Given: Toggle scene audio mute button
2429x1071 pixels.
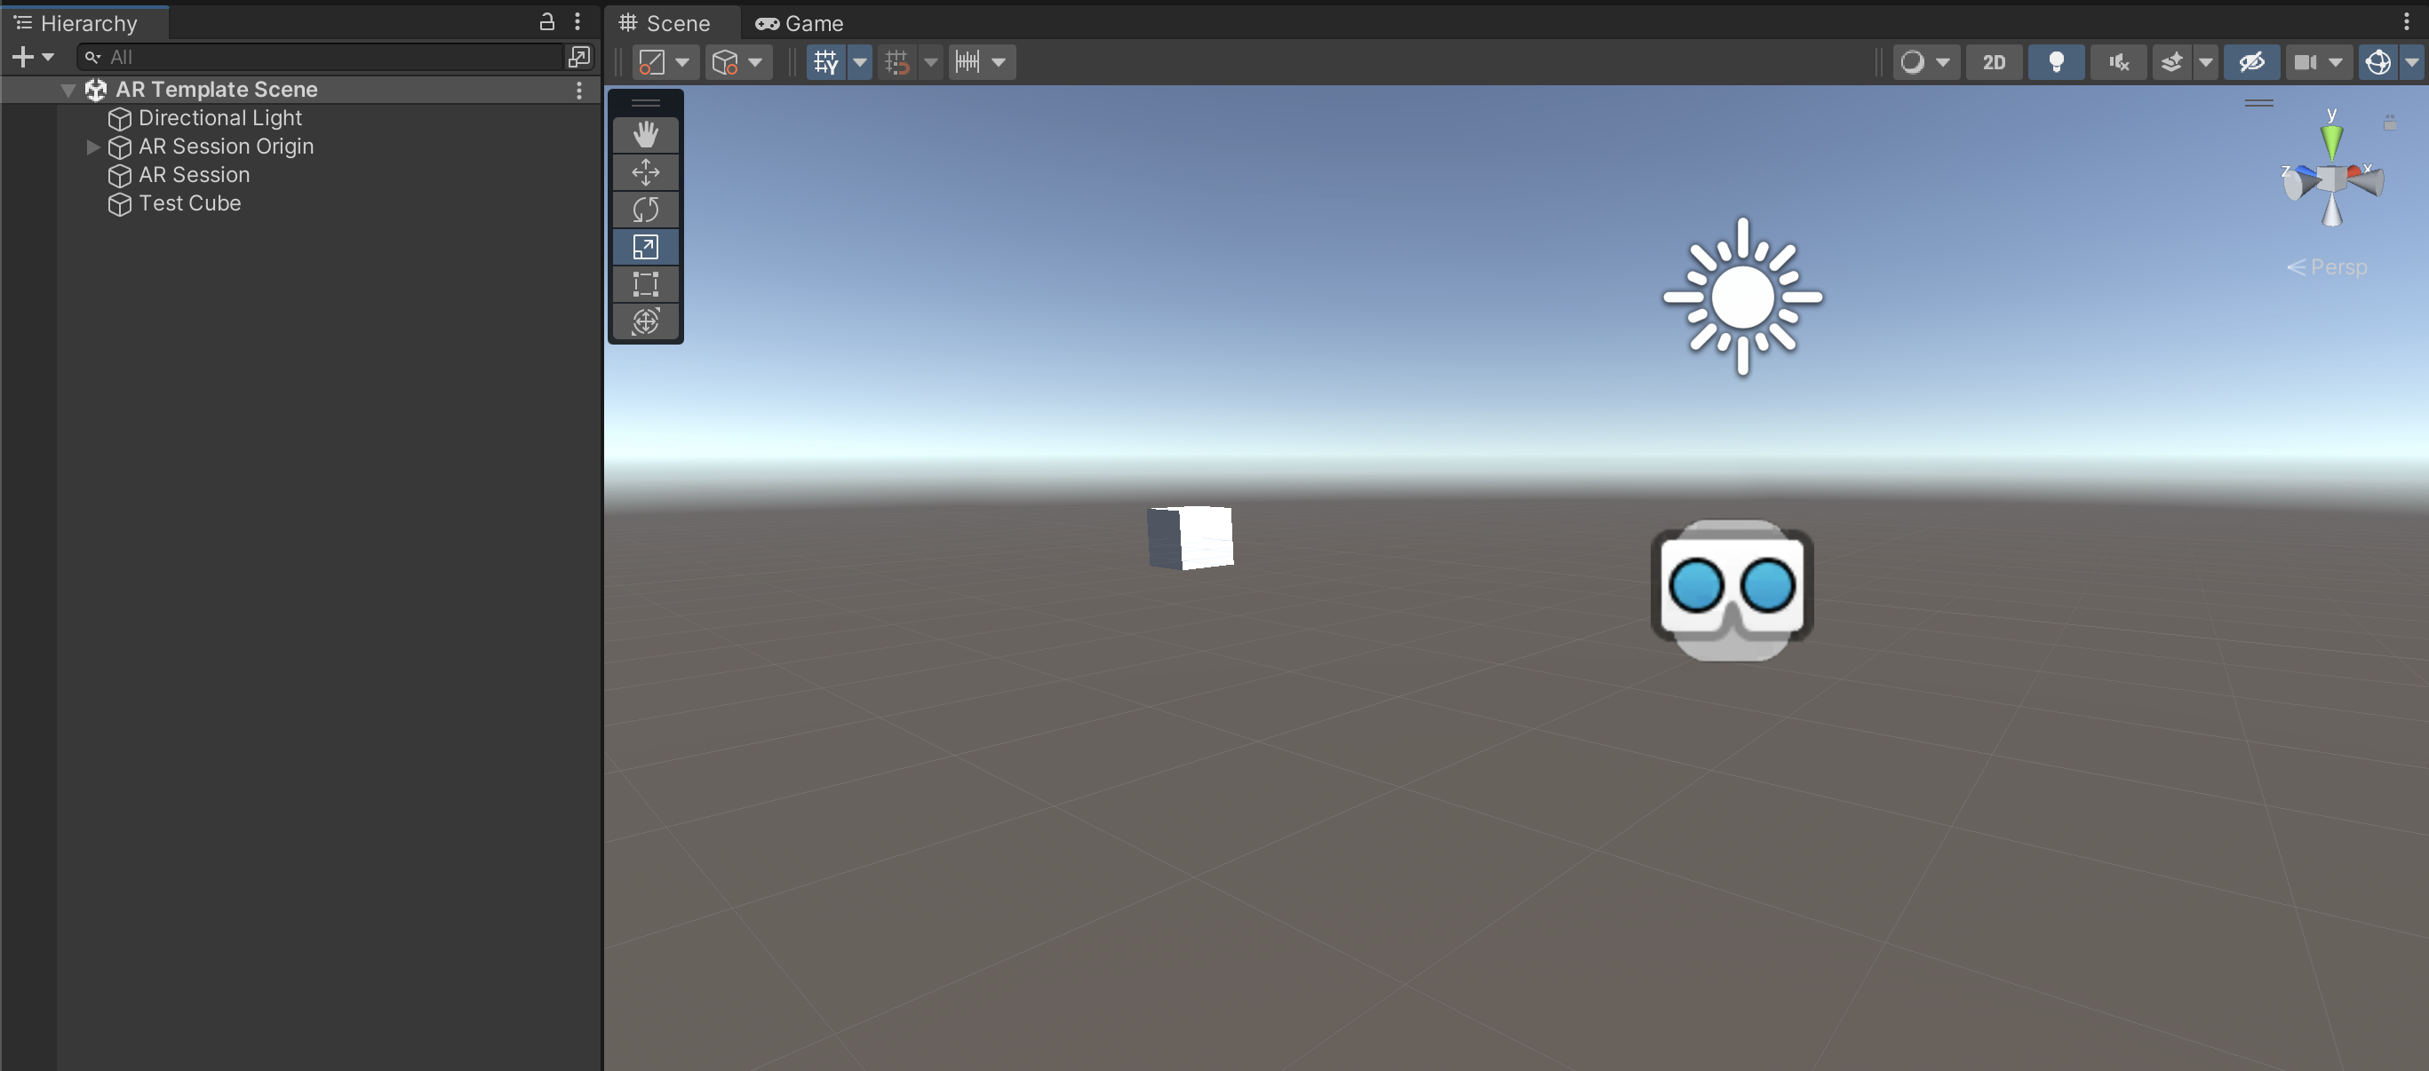Looking at the screenshot, I should click(x=2118, y=62).
